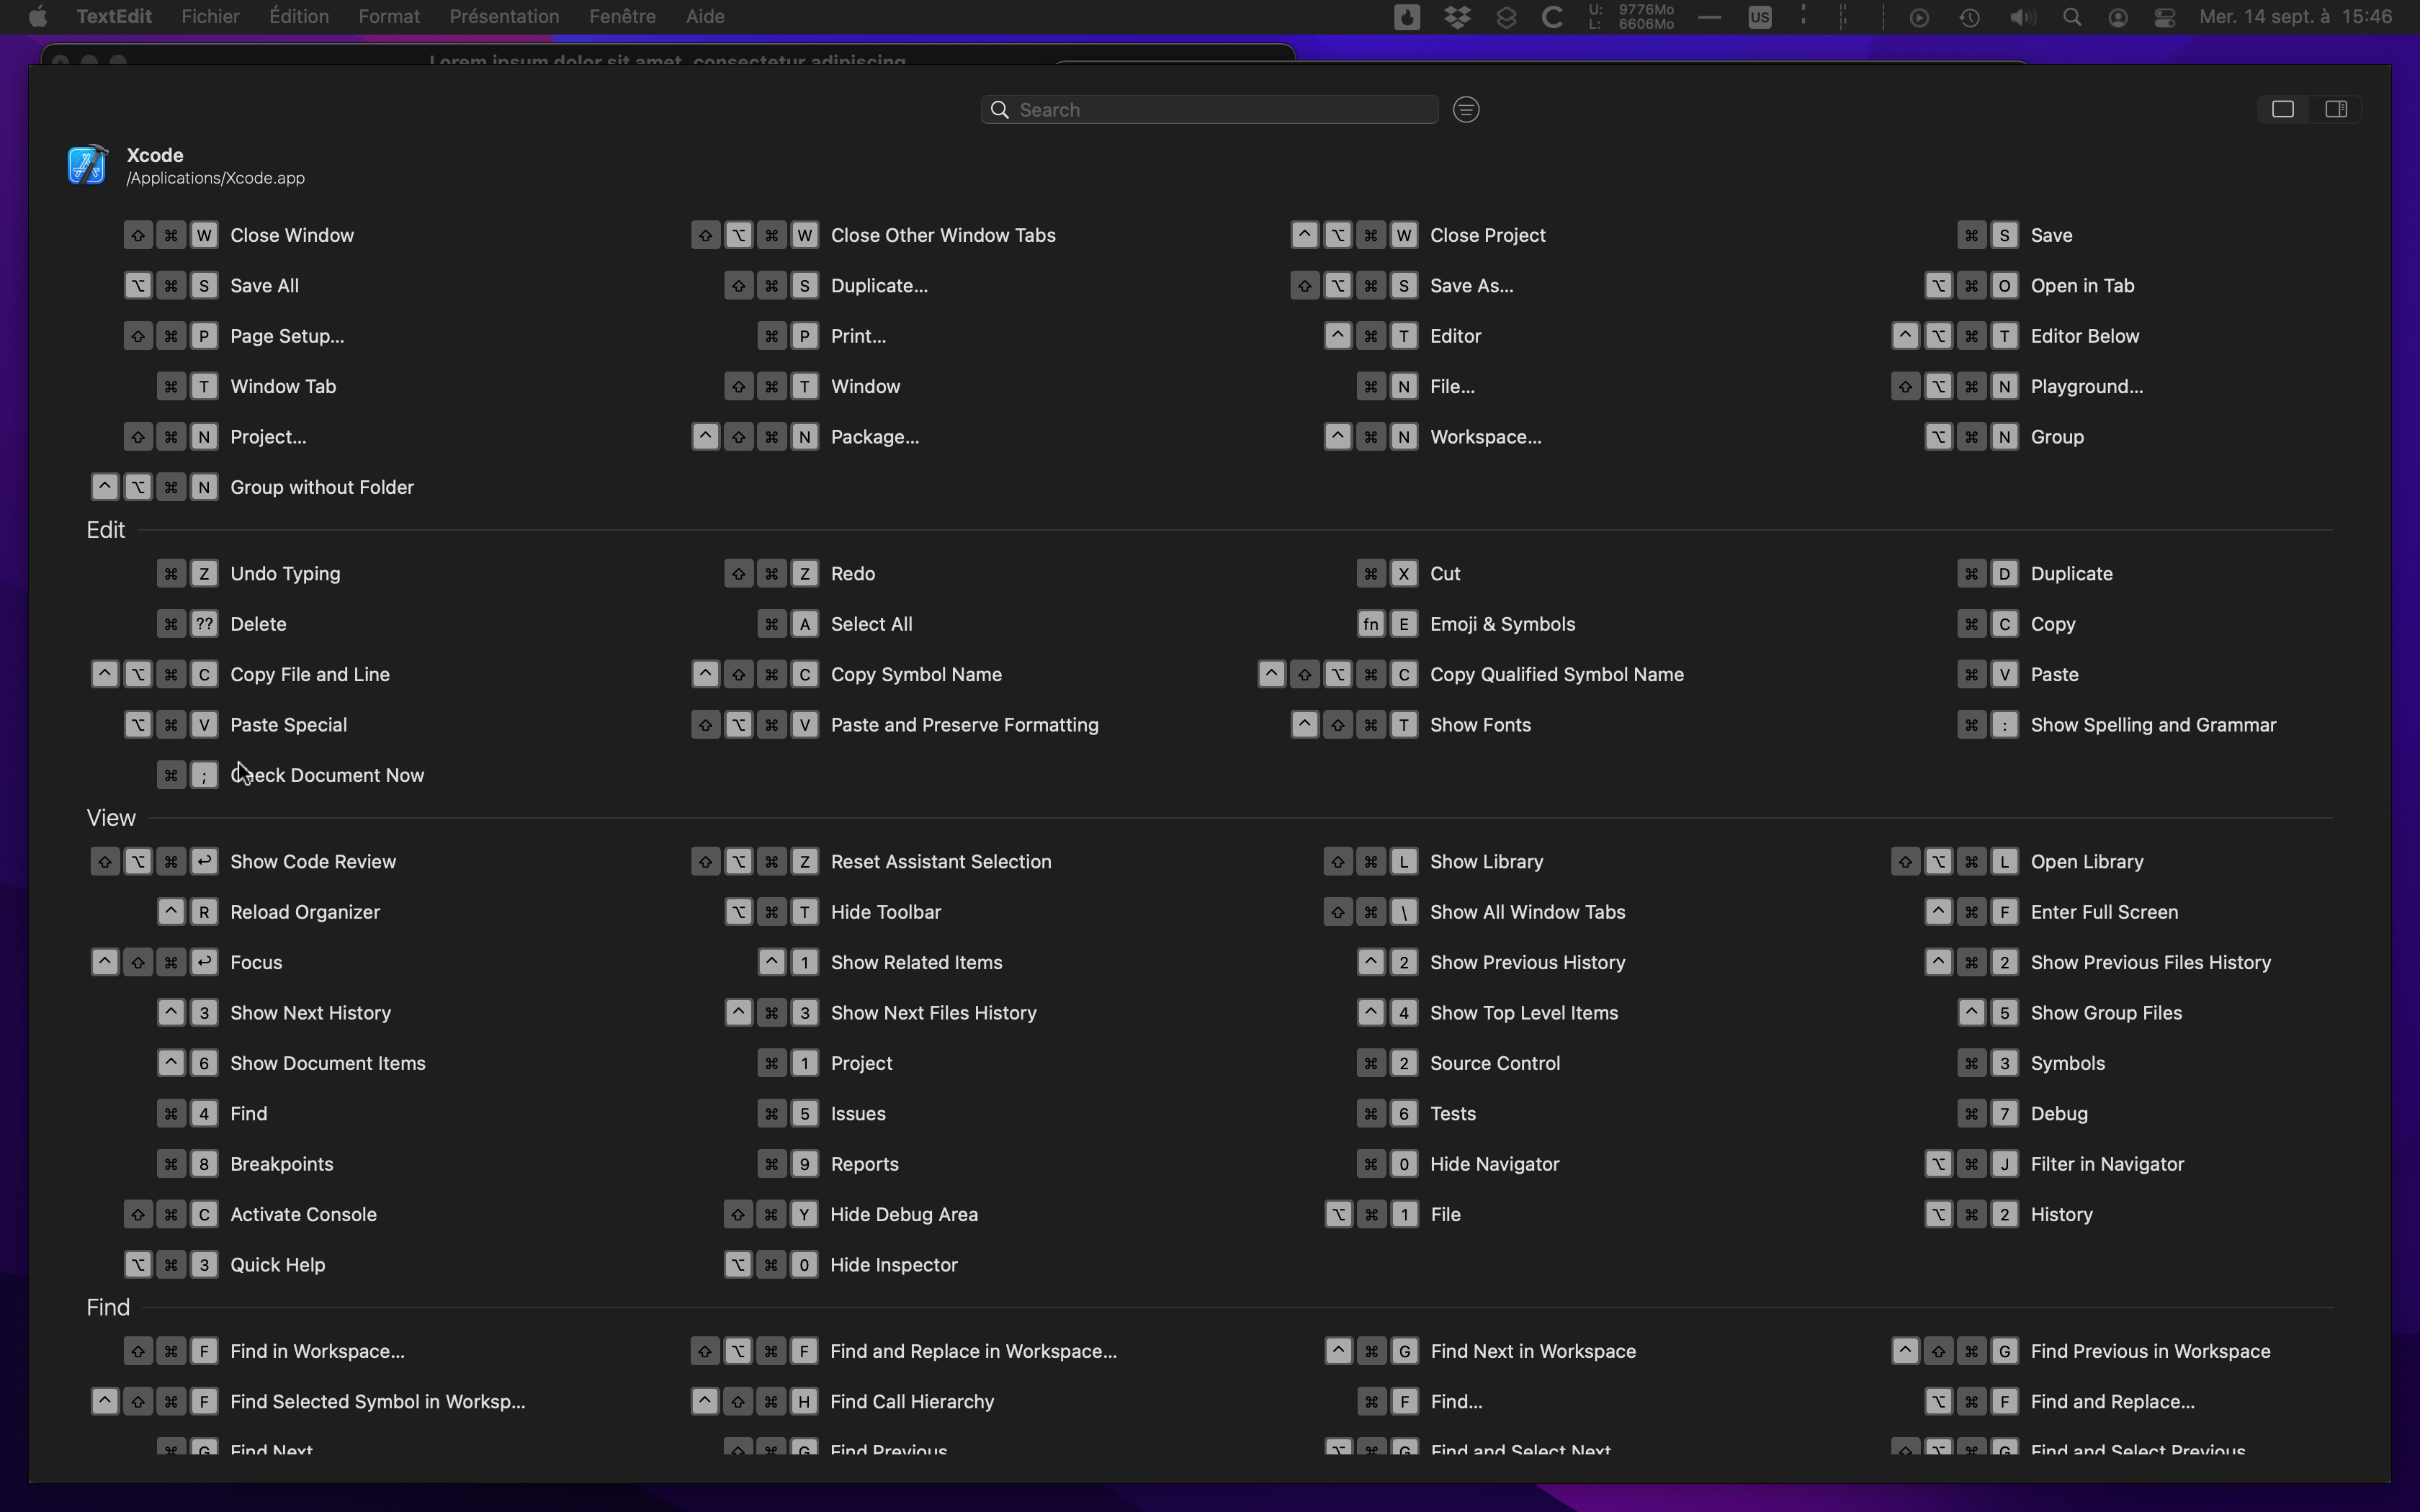Select the Group without Folder shortcut

click(x=252, y=487)
